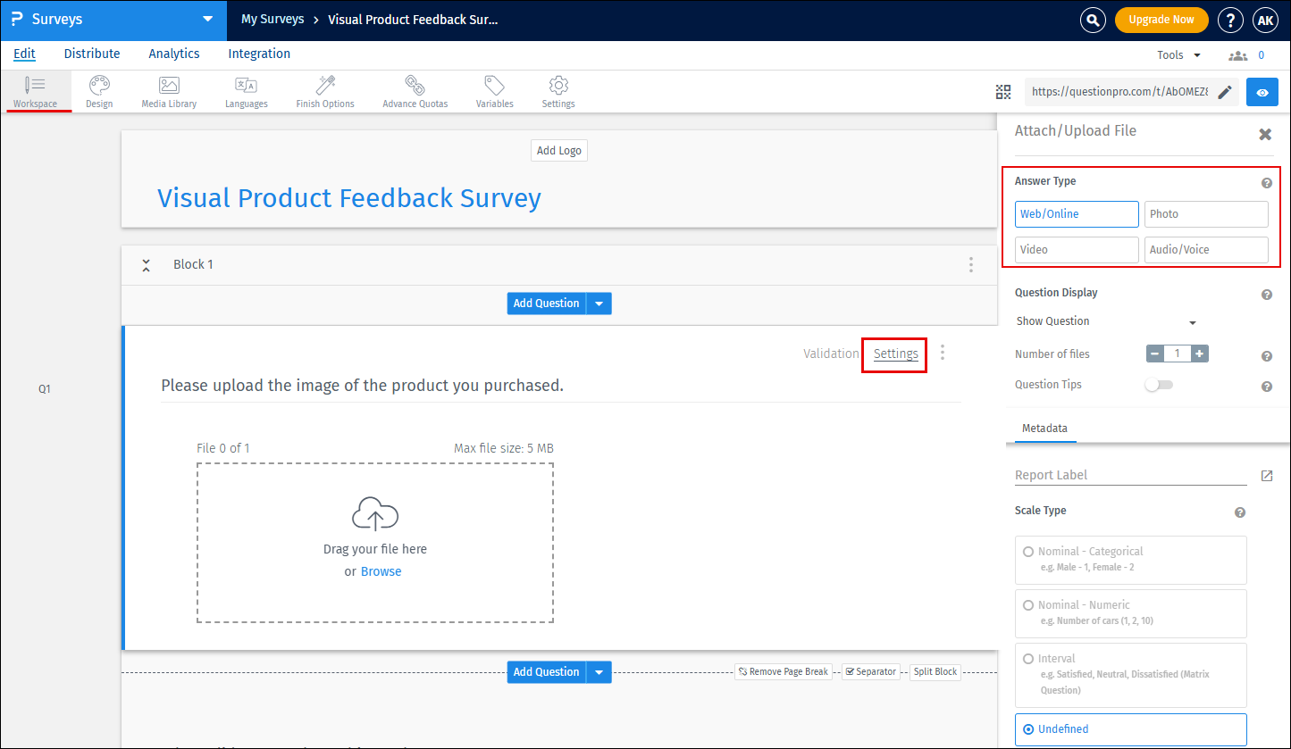Viewport: 1291px width, 749px height.
Task: Click the Upgrade Now button
Action: [1161, 19]
